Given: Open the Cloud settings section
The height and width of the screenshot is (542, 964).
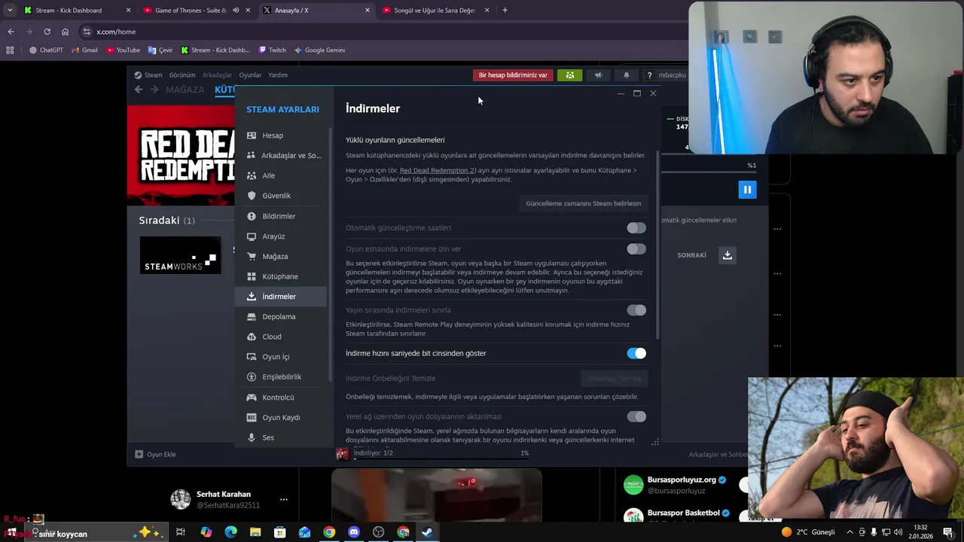Looking at the screenshot, I should [x=281, y=336].
